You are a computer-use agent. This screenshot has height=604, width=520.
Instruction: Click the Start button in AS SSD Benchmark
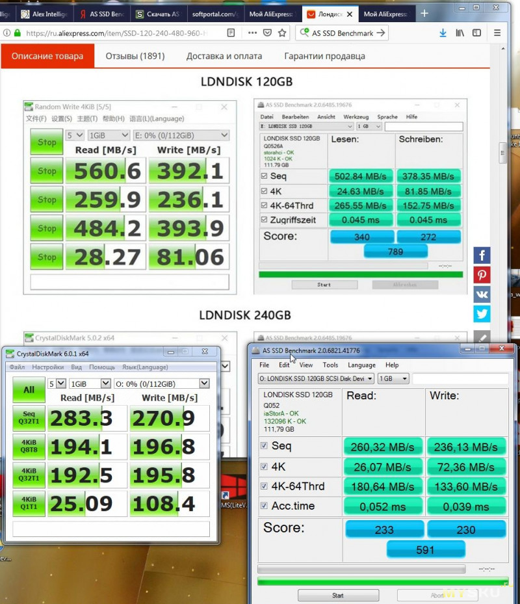(x=338, y=595)
